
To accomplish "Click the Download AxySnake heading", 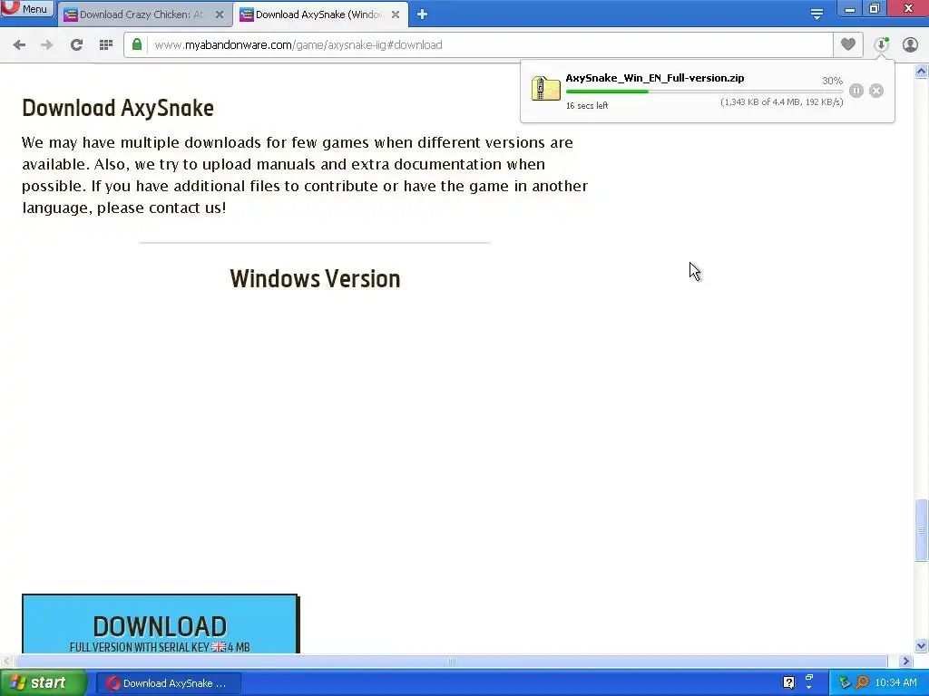I will click(118, 109).
